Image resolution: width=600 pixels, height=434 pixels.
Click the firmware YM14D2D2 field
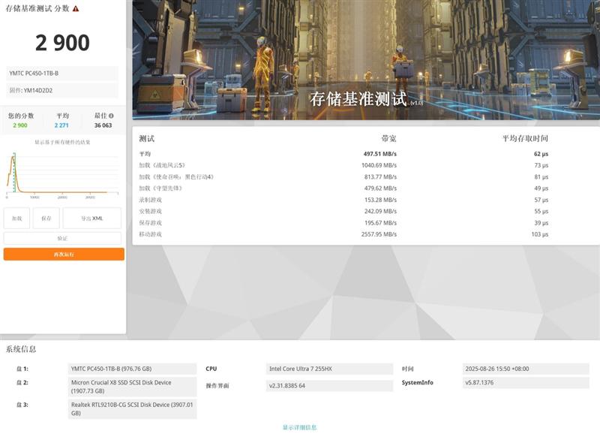pos(63,91)
